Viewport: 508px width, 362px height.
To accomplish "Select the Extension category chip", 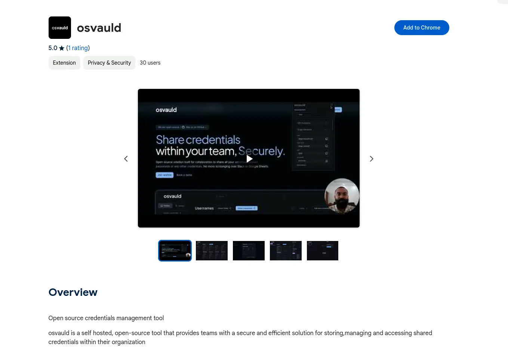I will (64, 63).
